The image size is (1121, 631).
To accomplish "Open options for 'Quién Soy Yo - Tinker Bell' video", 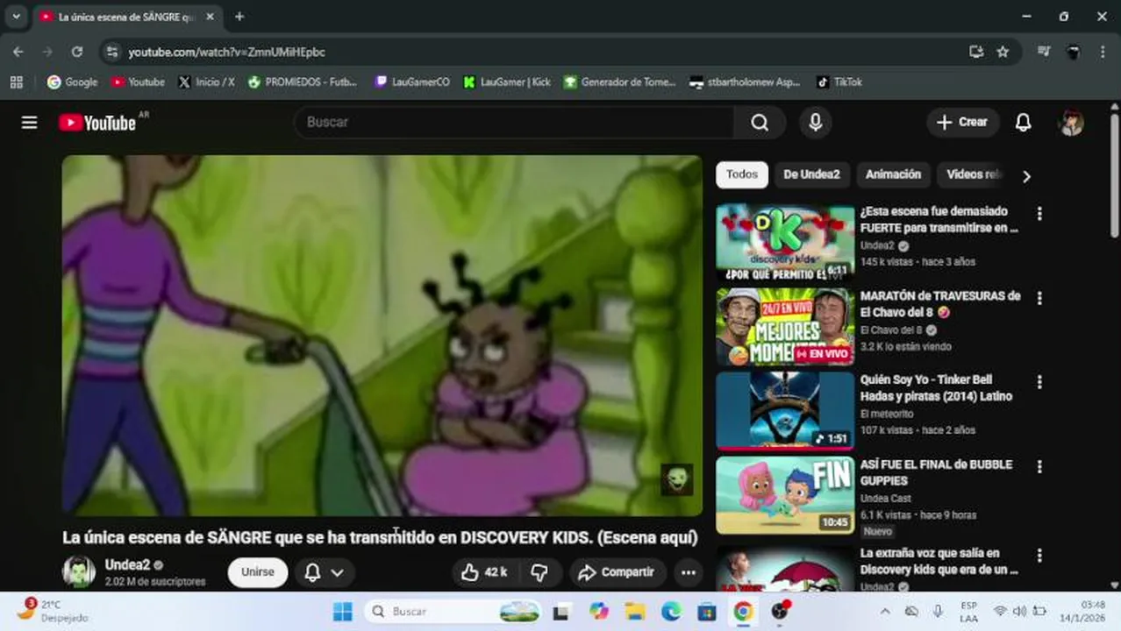I will [1039, 382].
